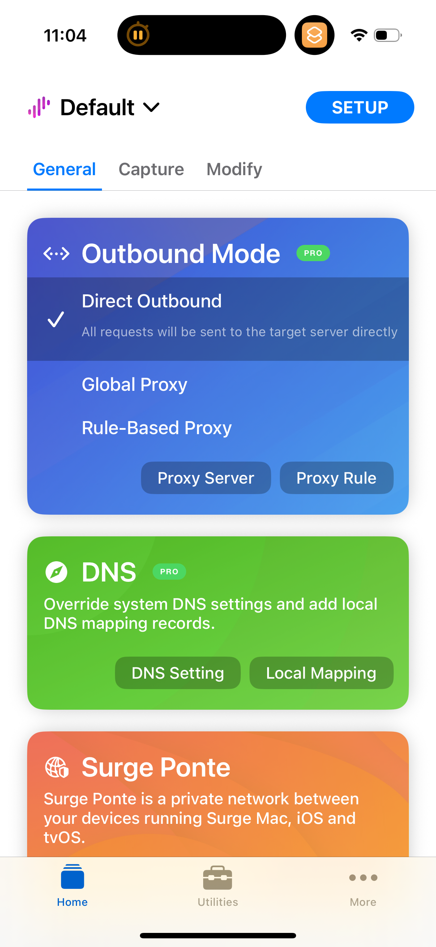Tap 'Override system DNS settings' description text
The width and height of the screenshot is (436, 947).
pyautogui.click(x=210, y=614)
